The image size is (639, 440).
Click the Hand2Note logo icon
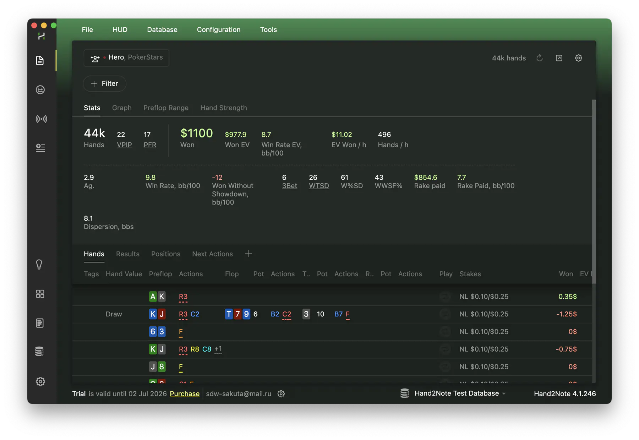click(42, 36)
